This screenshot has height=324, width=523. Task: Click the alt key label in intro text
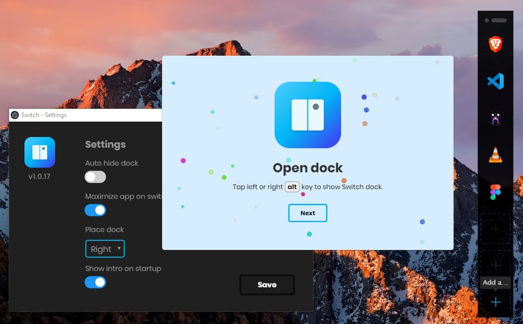(x=292, y=187)
